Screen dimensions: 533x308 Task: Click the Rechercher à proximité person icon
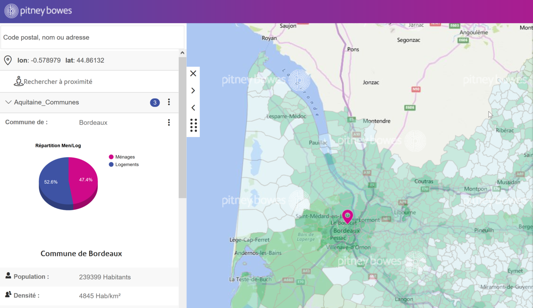tap(18, 81)
